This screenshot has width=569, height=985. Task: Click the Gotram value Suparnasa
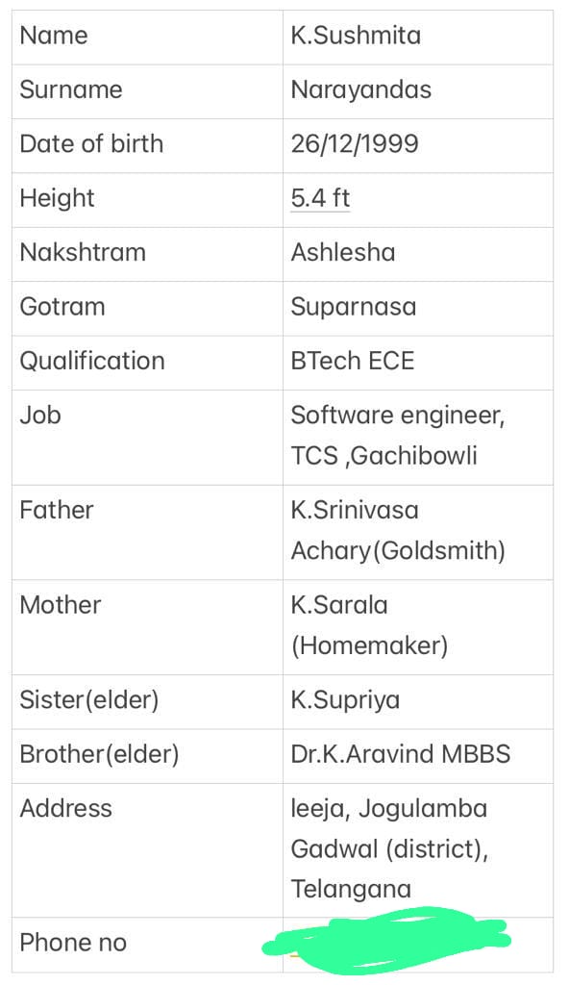click(354, 307)
